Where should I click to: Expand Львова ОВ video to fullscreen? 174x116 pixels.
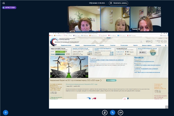point(159,8)
